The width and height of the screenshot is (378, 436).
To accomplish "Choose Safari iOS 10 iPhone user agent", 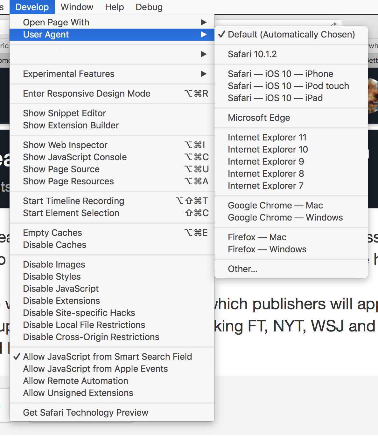I will point(280,74).
